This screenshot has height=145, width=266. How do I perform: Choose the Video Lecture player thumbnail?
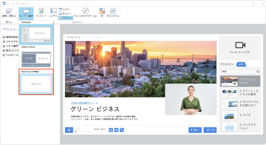click(x=36, y=59)
